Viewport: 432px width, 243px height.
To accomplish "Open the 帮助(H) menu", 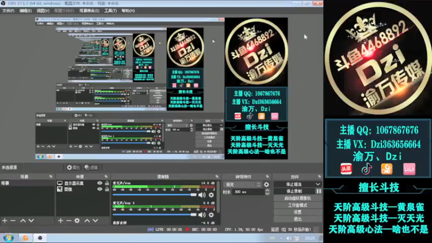I will pos(128,11).
